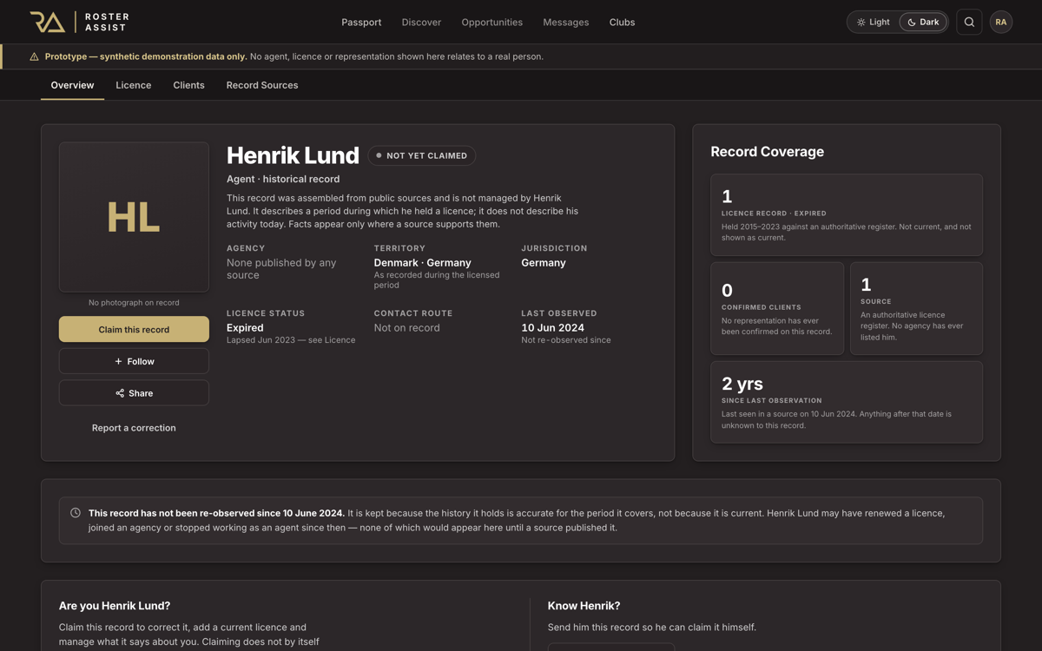The width and height of the screenshot is (1042, 651).
Task: Open the Licence Record Expired coverage card
Action: (847, 215)
